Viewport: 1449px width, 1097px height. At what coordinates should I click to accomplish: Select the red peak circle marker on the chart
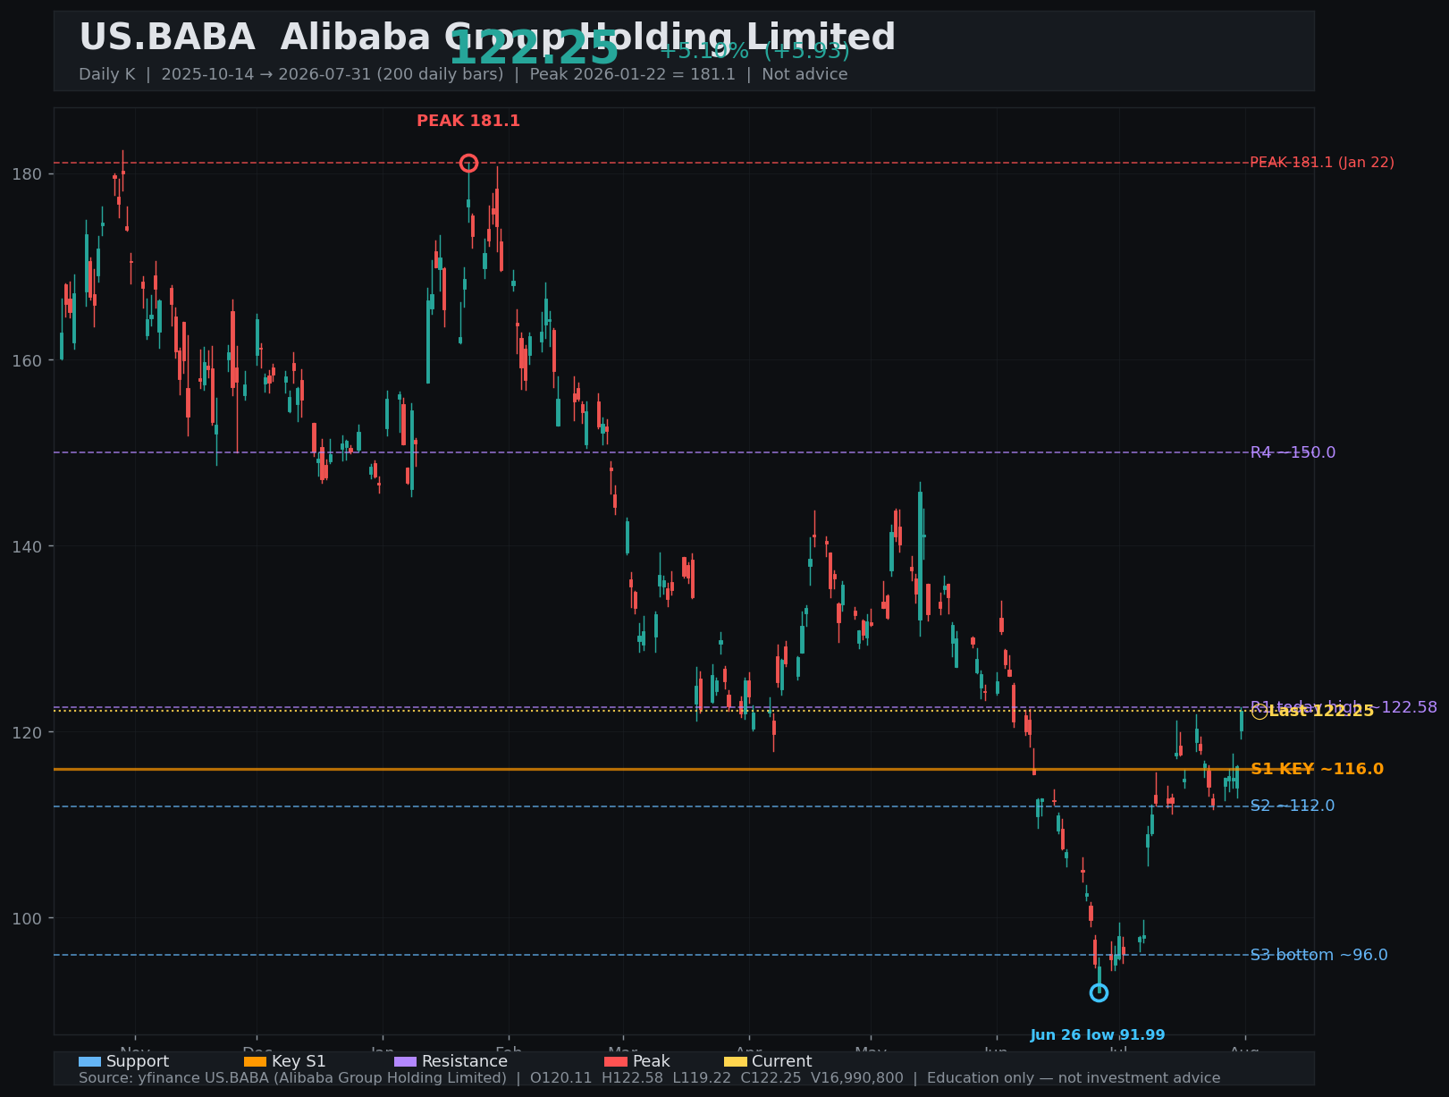468,163
